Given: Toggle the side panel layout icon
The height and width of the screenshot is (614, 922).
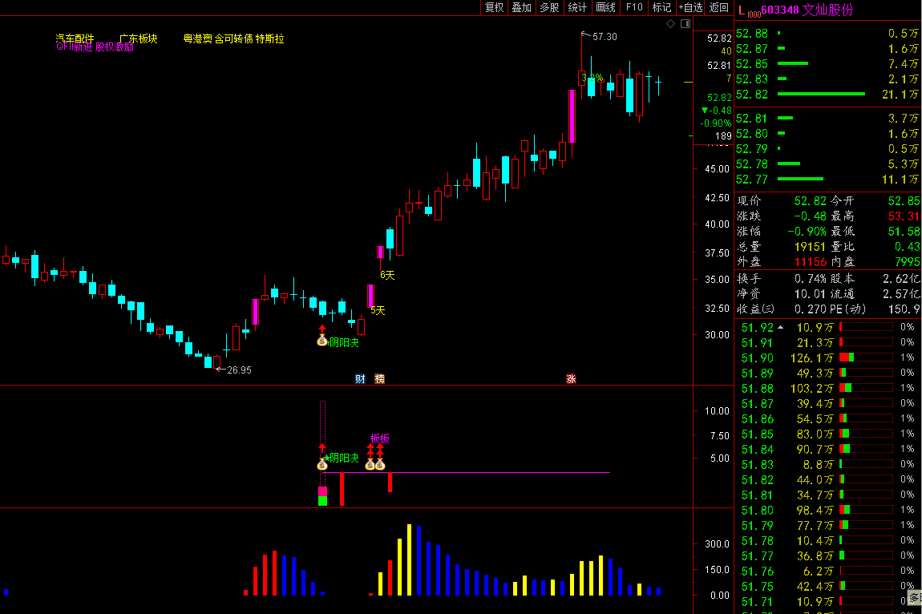Looking at the screenshot, I should (685, 24).
